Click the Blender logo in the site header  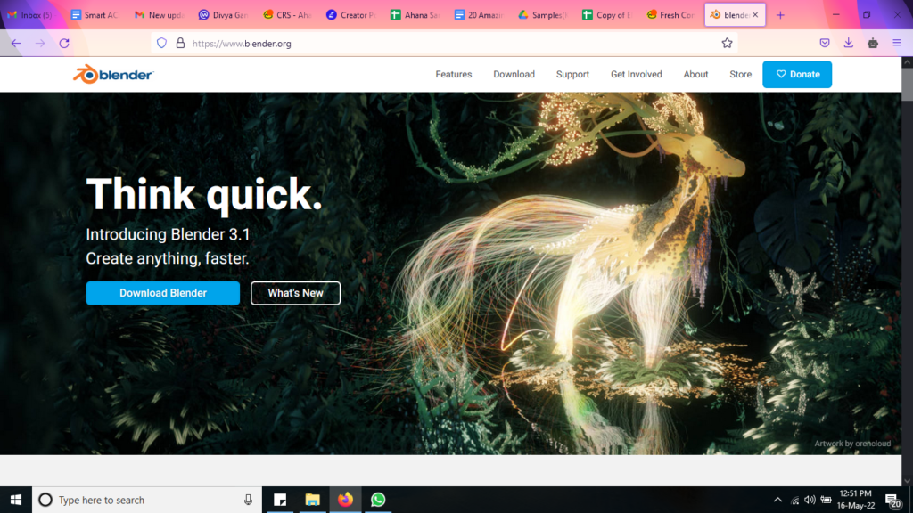(x=113, y=75)
